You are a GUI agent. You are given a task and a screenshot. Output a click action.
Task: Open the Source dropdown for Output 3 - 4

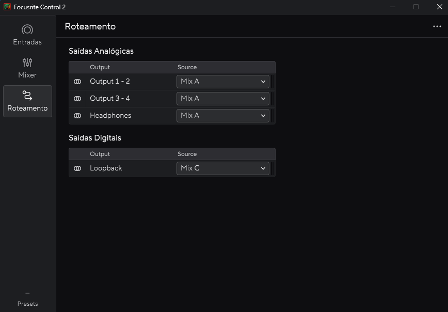click(x=223, y=99)
